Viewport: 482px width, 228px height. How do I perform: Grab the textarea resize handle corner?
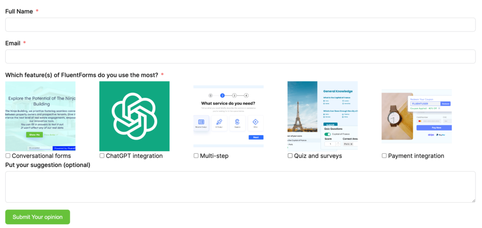(x=474, y=200)
